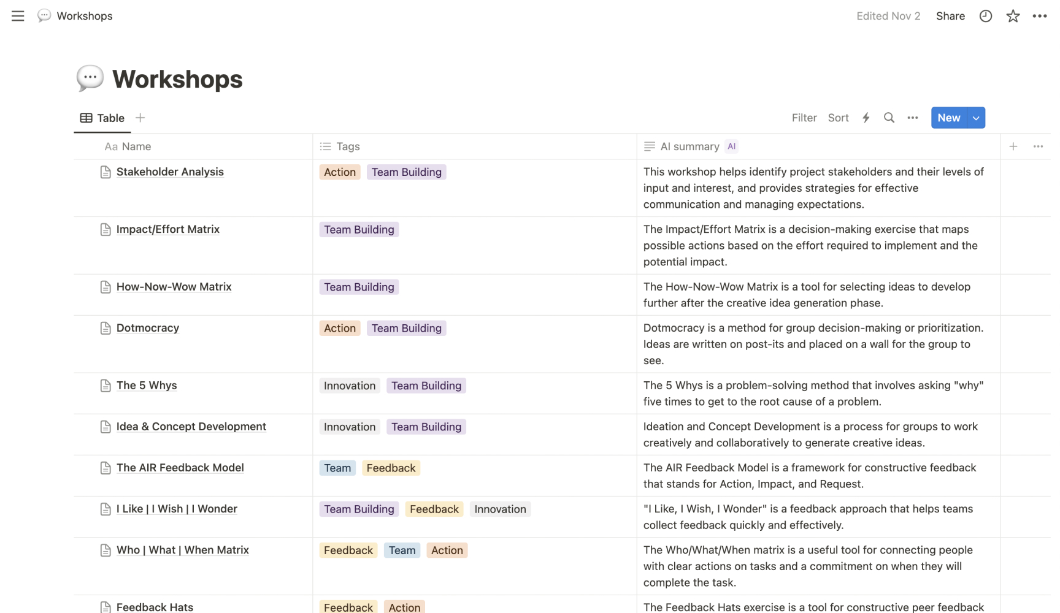Open the Tags column header menu
This screenshot has height=613, width=1060.
348,147
